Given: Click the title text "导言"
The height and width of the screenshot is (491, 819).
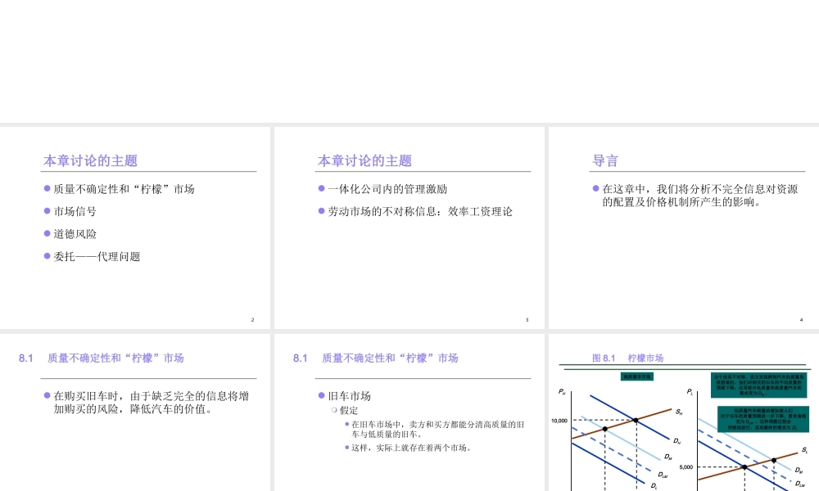Looking at the screenshot, I should (x=604, y=160).
